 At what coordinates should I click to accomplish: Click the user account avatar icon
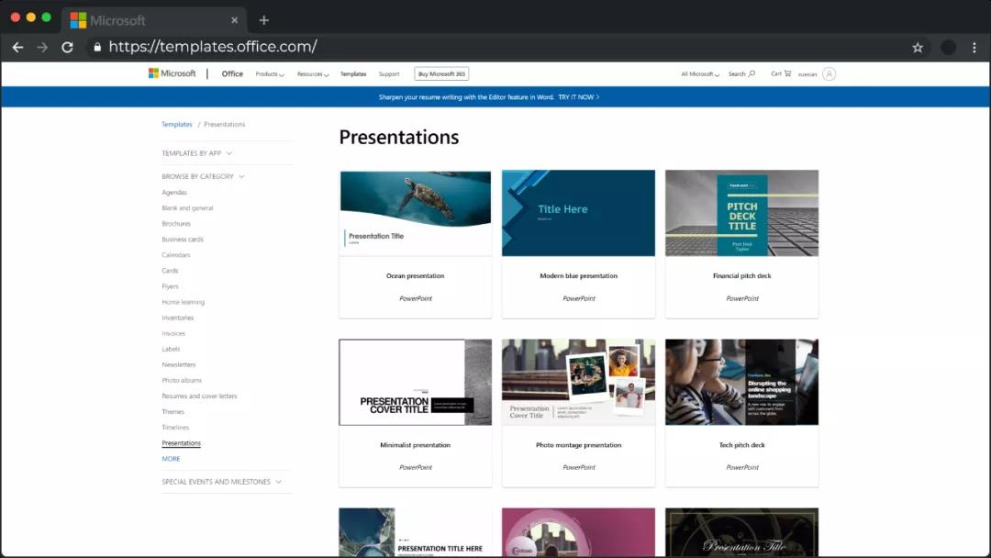(x=829, y=73)
